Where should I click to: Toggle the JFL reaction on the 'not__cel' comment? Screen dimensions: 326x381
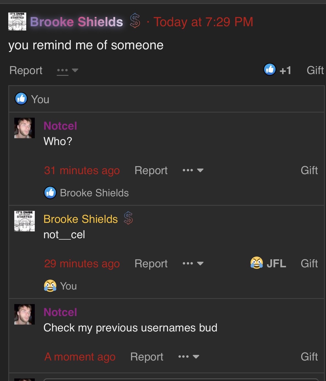point(268,263)
